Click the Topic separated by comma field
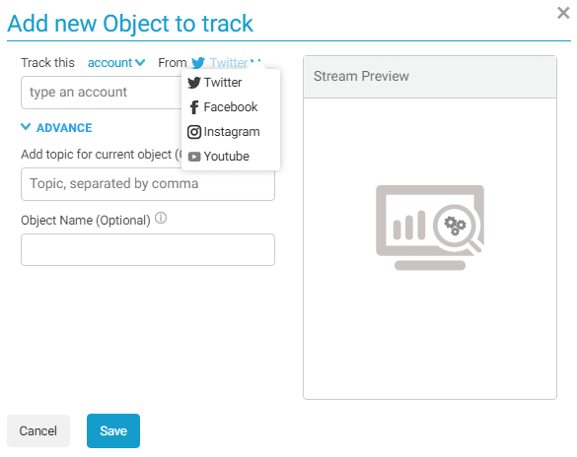This screenshot has width=577, height=457. (x=148, y=184)
